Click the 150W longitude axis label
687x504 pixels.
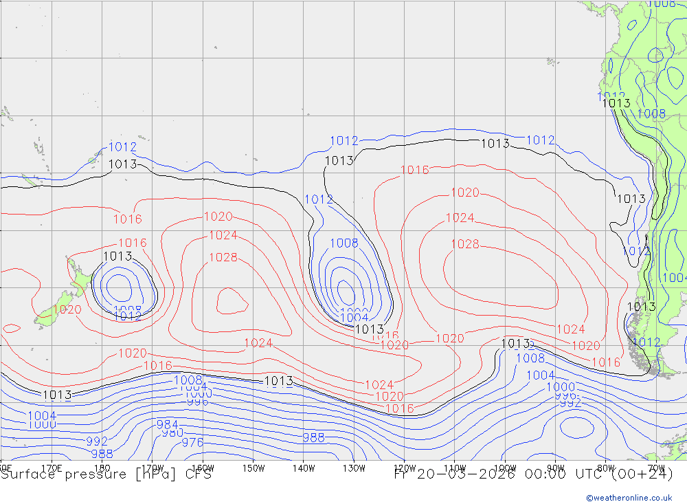point(254,468)
